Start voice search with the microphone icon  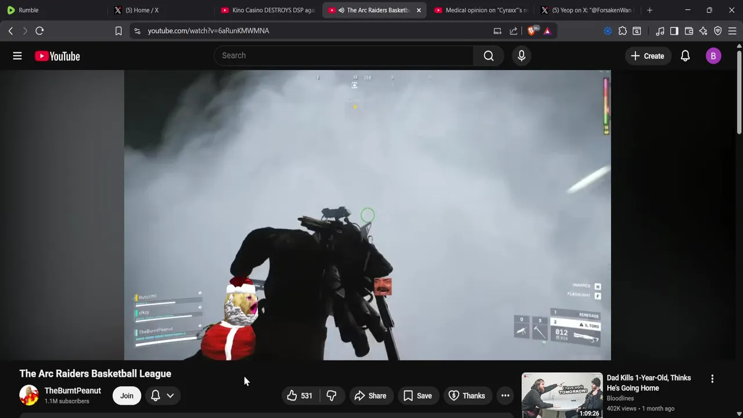521,56
